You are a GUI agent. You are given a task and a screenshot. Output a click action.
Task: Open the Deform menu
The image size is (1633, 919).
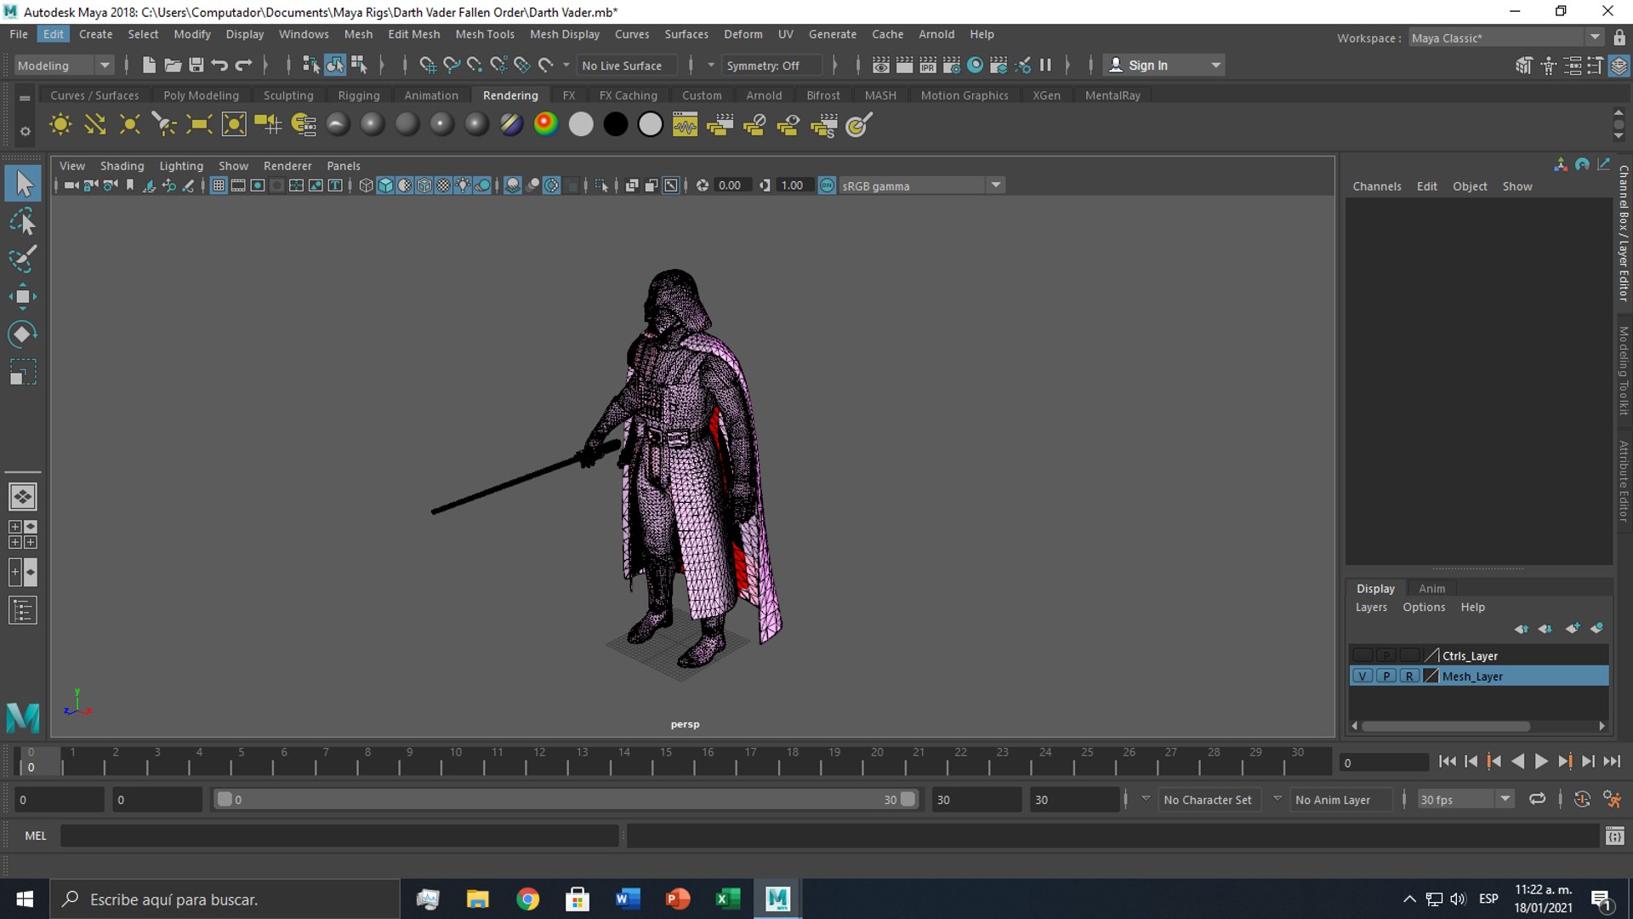pyautogui.click(x=743, y=34)
